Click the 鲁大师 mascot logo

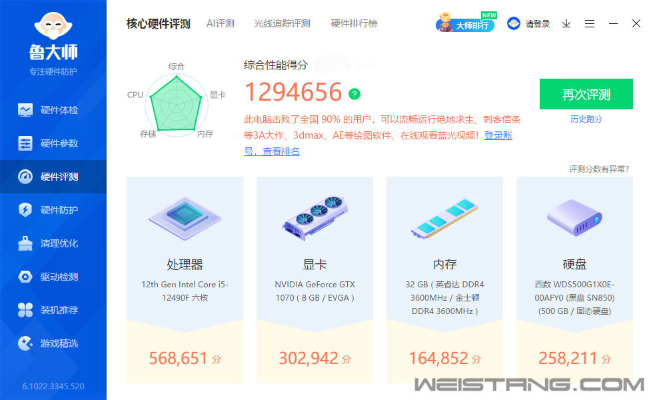53,26
